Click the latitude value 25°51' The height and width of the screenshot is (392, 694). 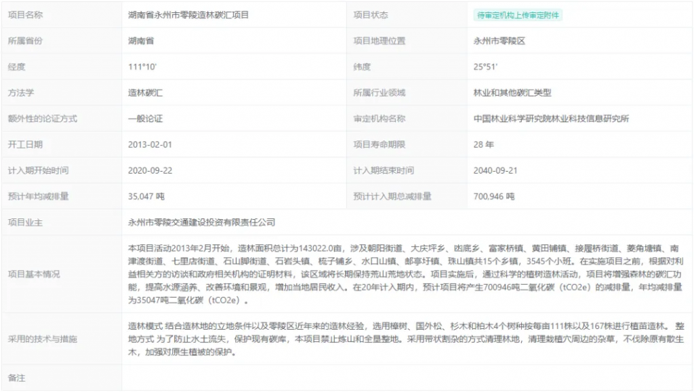pos(486,66)
